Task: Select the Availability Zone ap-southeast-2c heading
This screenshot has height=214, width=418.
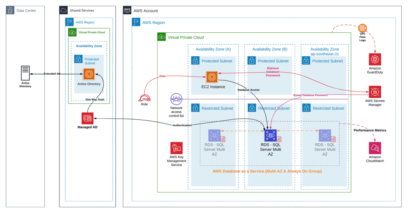Action: [x=325, y=51]
